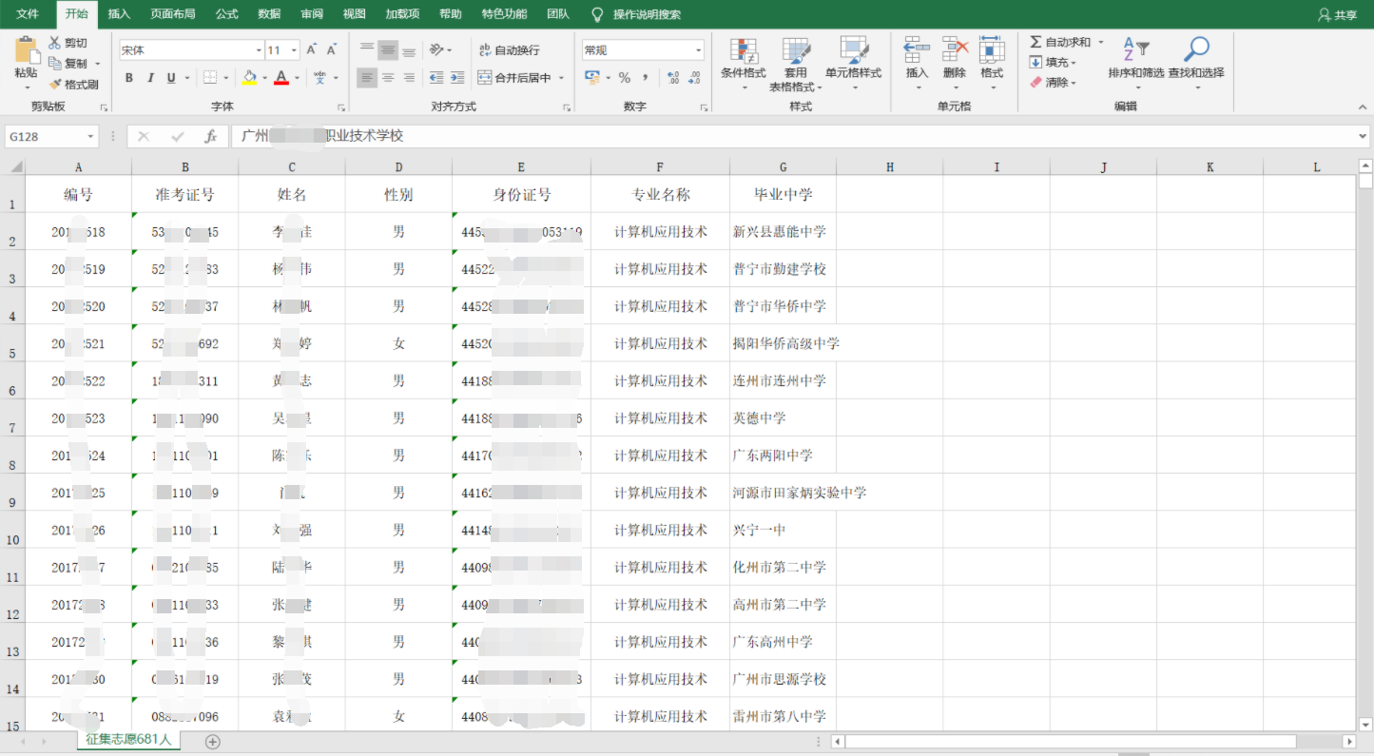Toggle center horizontal alignment
This screenshot has height=756, width=1374.
(388, 78)
